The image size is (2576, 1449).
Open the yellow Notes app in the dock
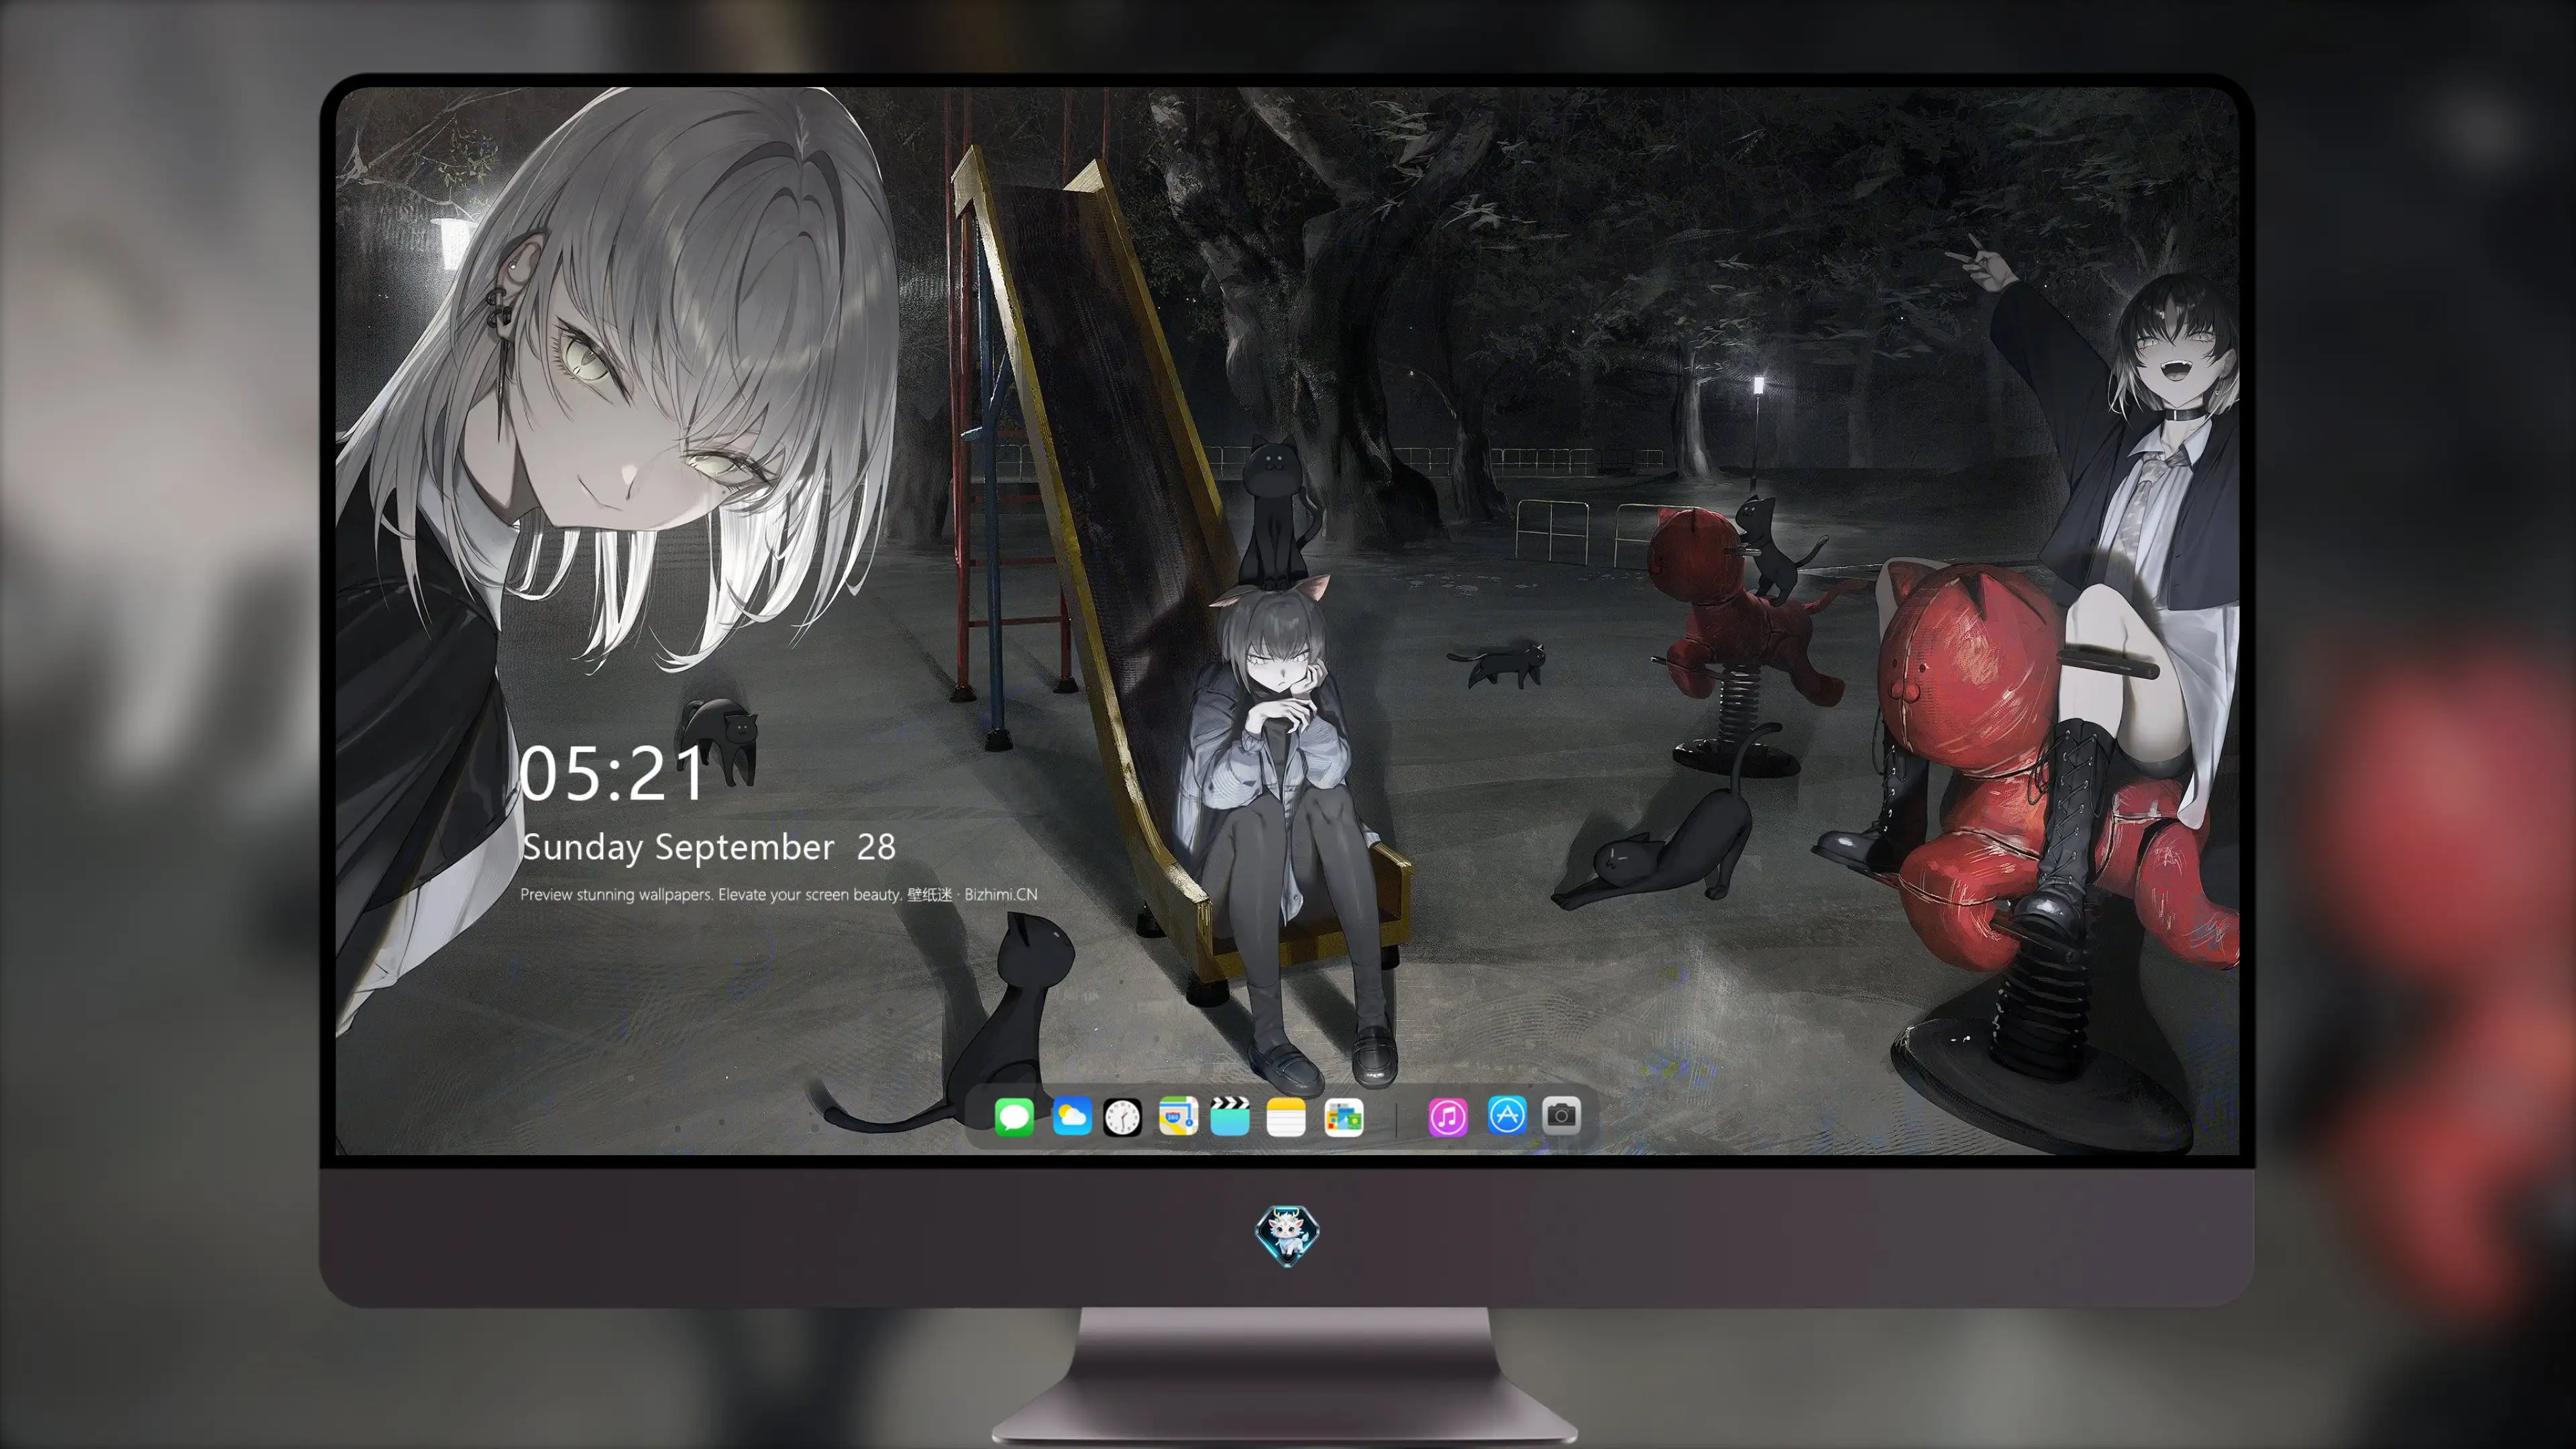click(1286, 1117)
